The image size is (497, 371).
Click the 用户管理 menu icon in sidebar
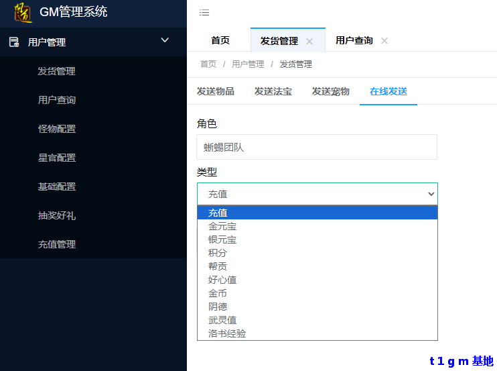click(14, 42)
